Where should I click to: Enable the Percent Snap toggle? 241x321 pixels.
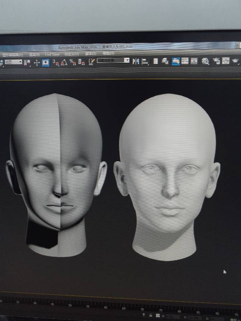tap(73, 62)
